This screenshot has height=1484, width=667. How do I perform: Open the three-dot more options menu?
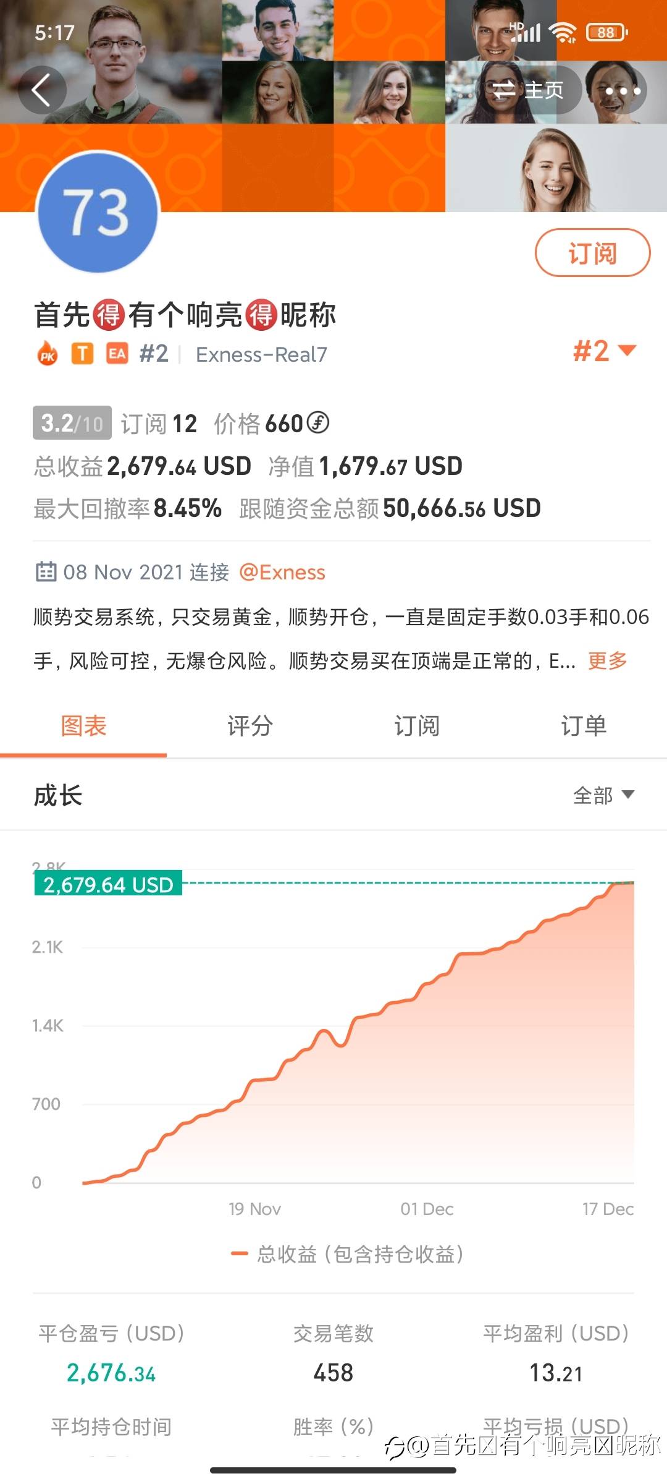[x=622, y=90]
